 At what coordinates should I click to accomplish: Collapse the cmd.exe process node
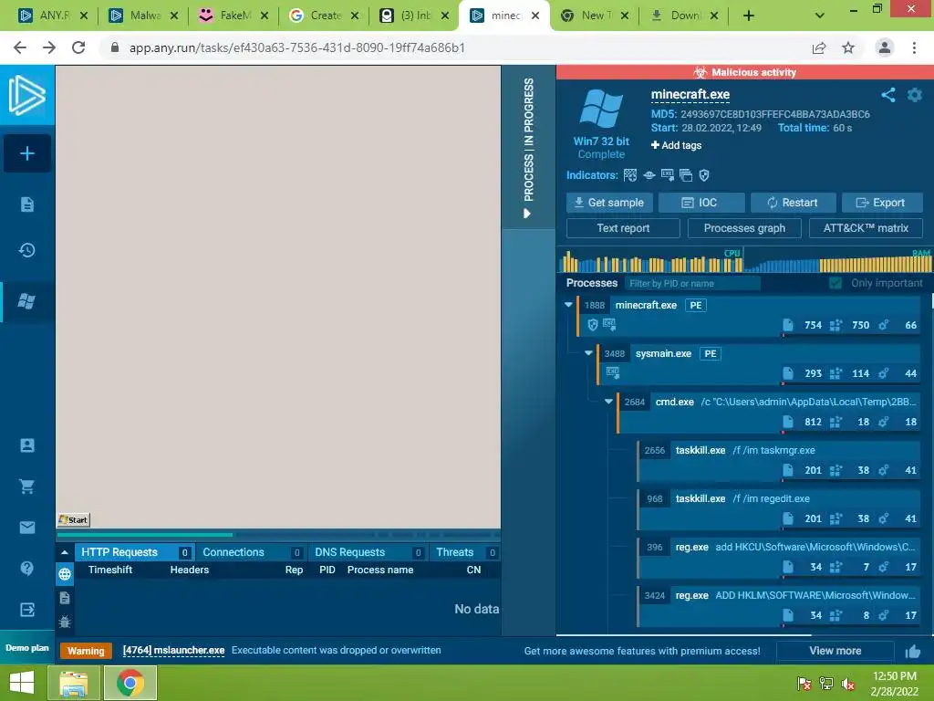(608, 402)
